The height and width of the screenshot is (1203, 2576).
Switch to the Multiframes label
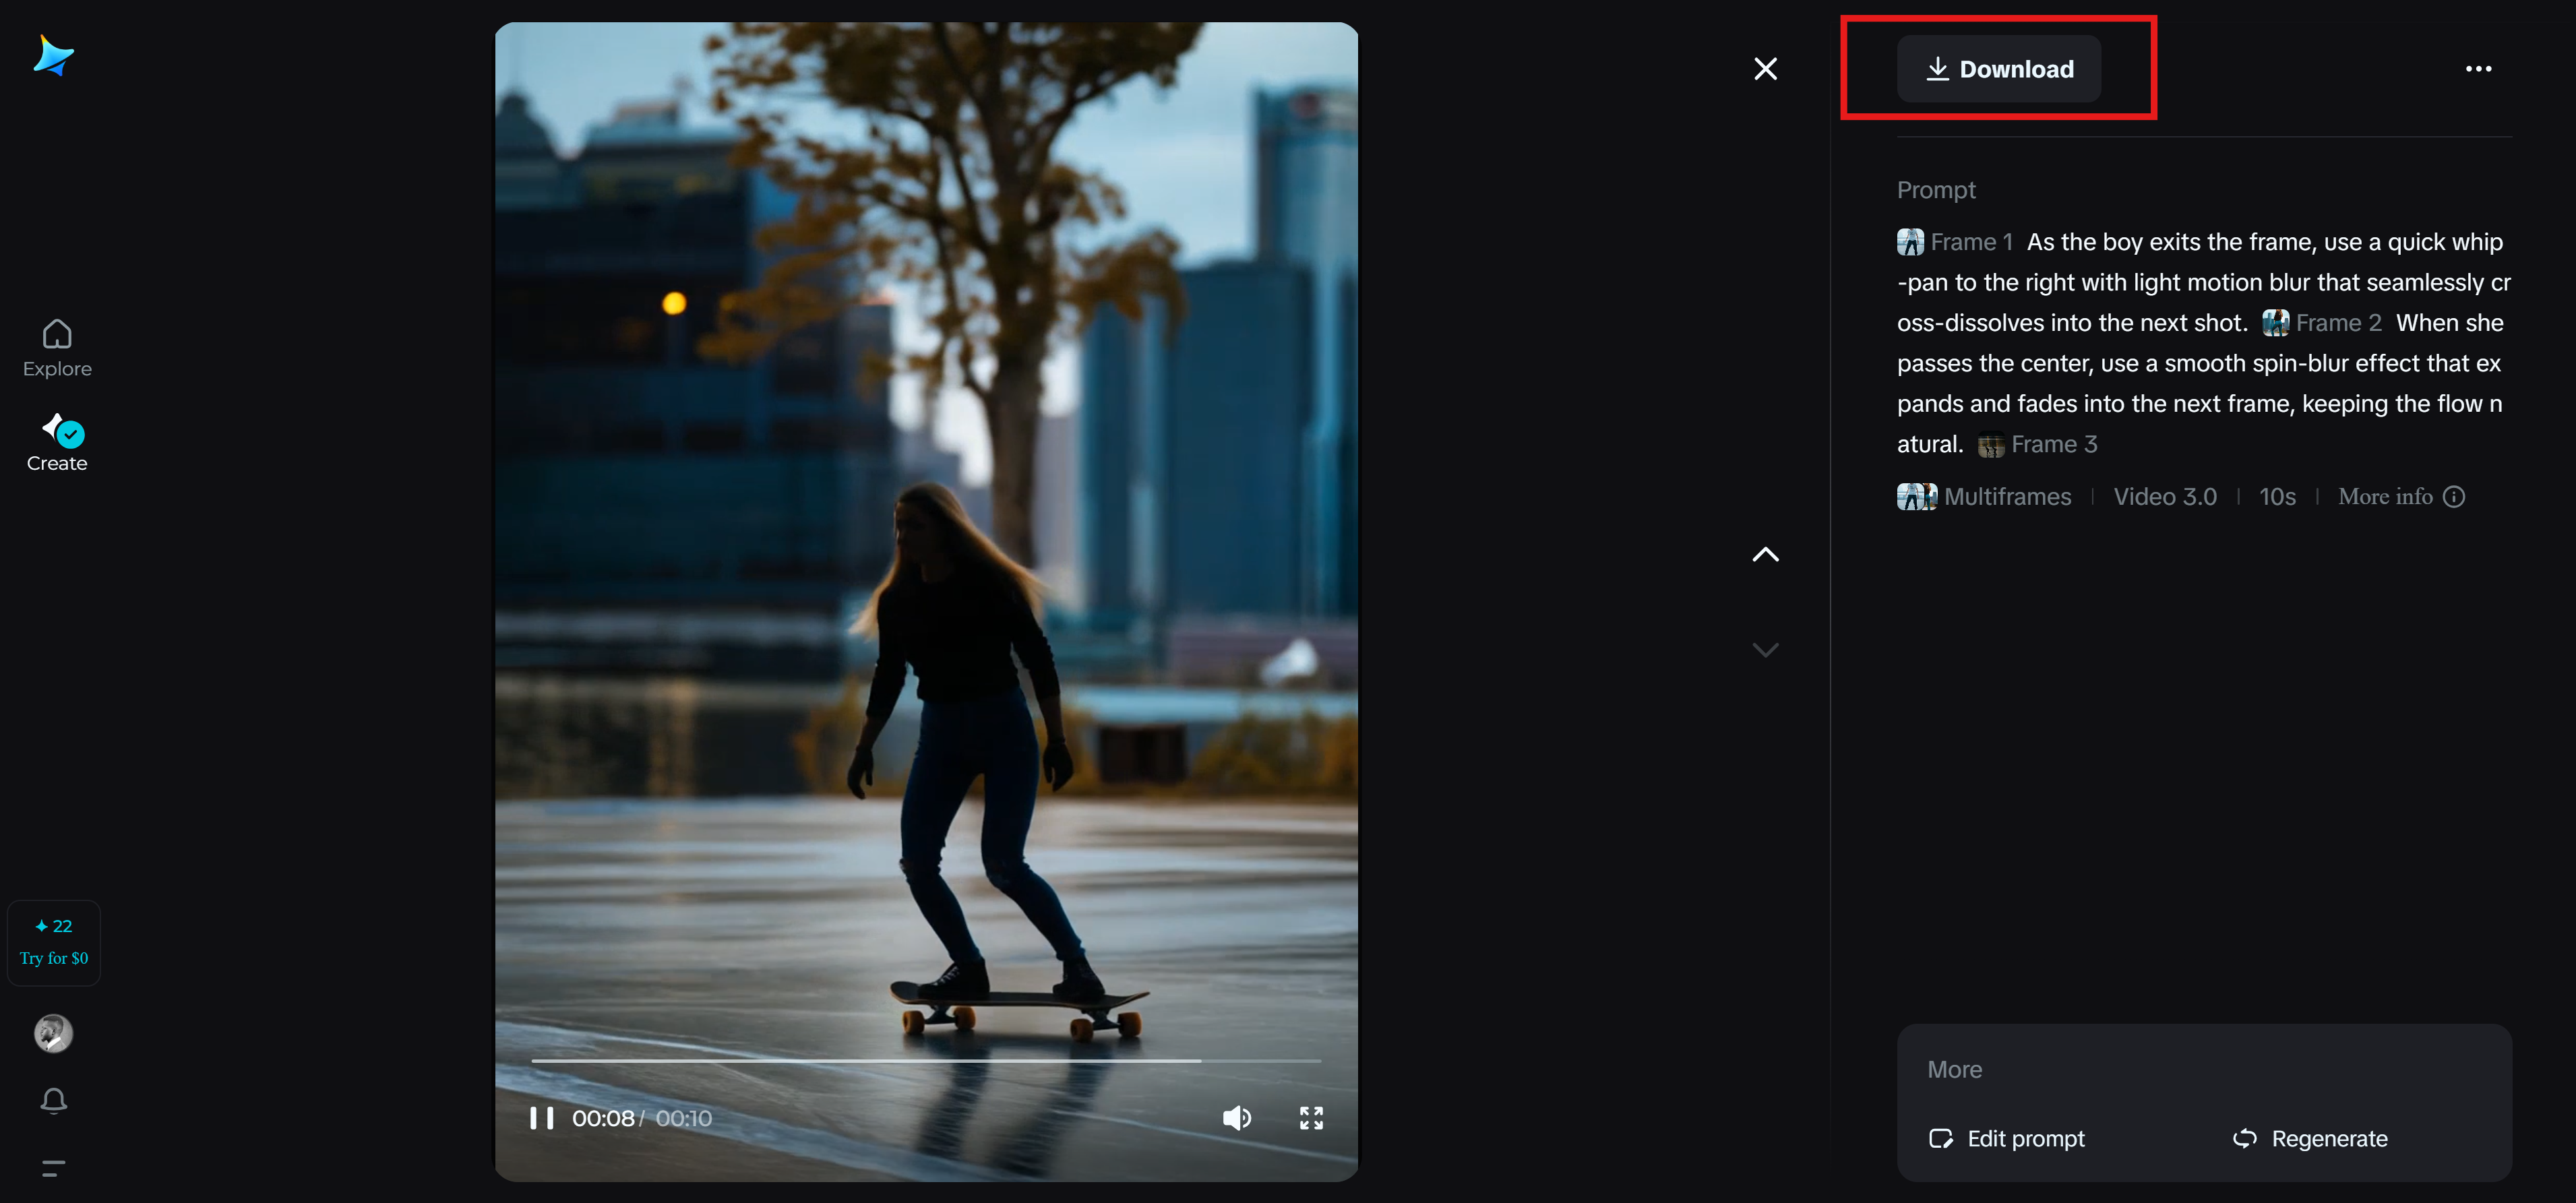tap(2008, 496)
